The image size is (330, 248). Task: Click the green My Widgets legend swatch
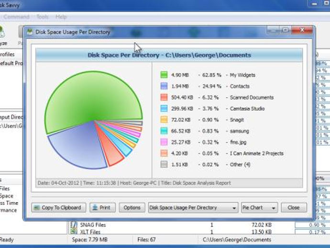164,75
